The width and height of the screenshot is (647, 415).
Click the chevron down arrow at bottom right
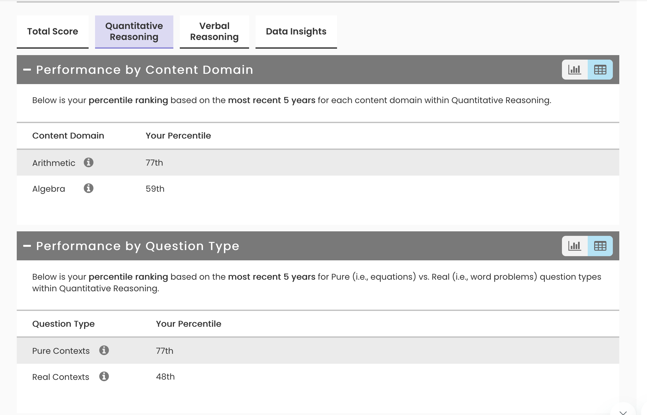(623, 412)
